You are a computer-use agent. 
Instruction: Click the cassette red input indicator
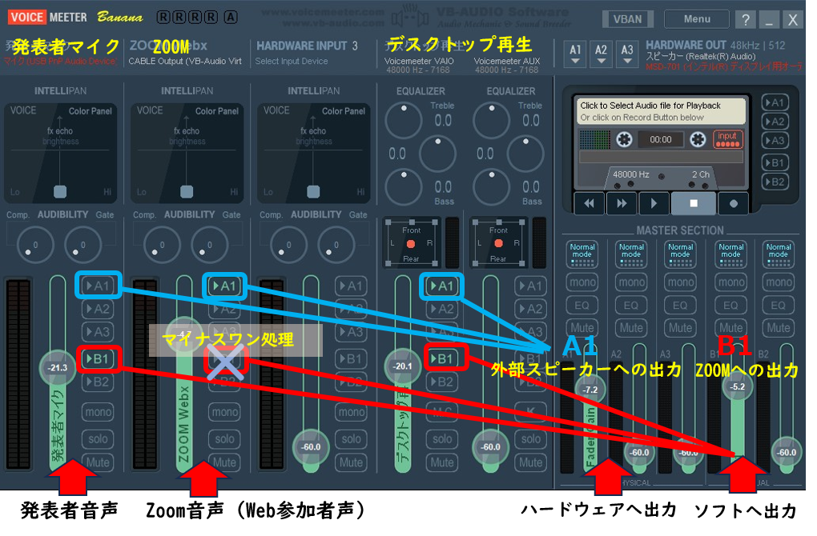727,139
